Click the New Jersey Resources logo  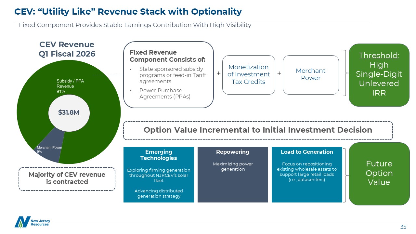tap(32, 222)
